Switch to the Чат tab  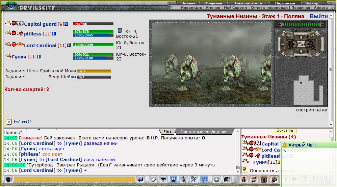pos(167,132)
